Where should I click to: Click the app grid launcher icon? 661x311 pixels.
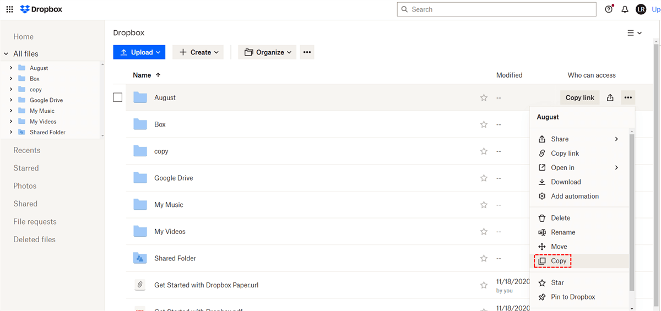tap(9, 9)
